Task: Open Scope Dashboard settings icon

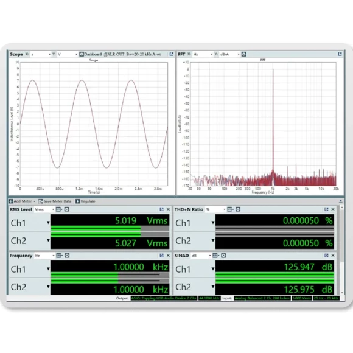Action: click(82, 54)
